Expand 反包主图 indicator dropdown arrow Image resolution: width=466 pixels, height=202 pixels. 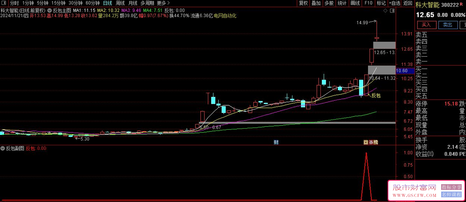click(50, 10)
